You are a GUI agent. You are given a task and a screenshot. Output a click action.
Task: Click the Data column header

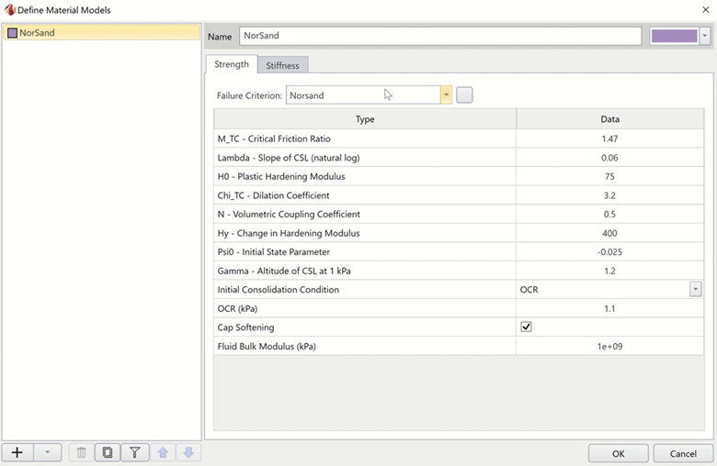(610, 119)
